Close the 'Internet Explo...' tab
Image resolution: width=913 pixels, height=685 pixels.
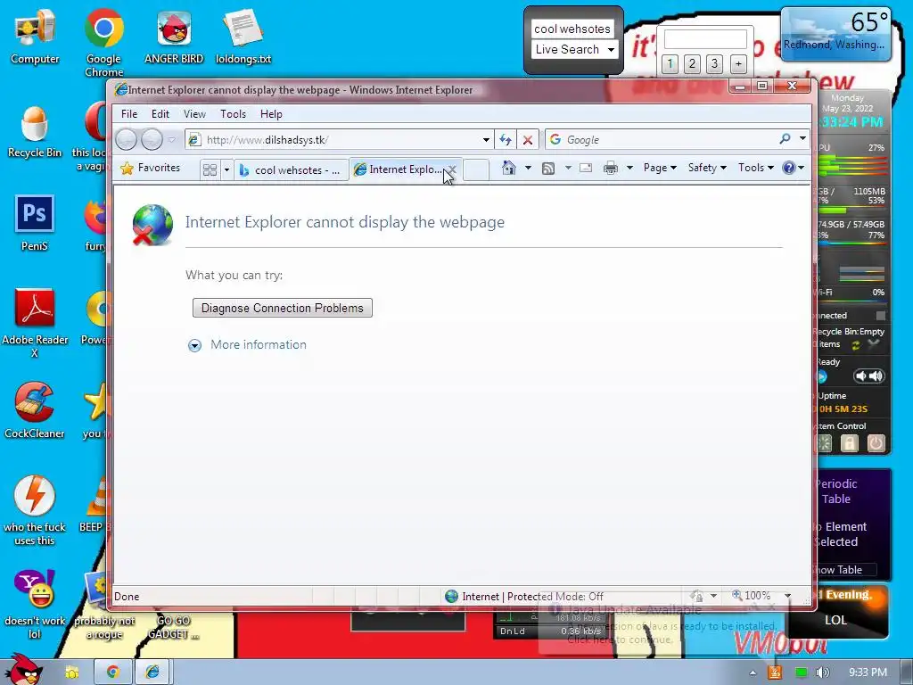tap(452, 169)
